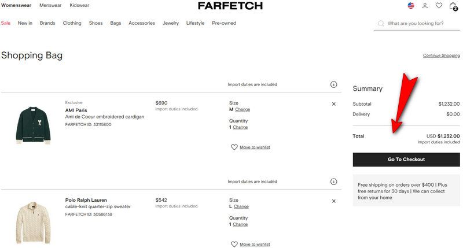Open the Pre-owned menu item
This screenshot has height=248, width=463.
(224, 23)
